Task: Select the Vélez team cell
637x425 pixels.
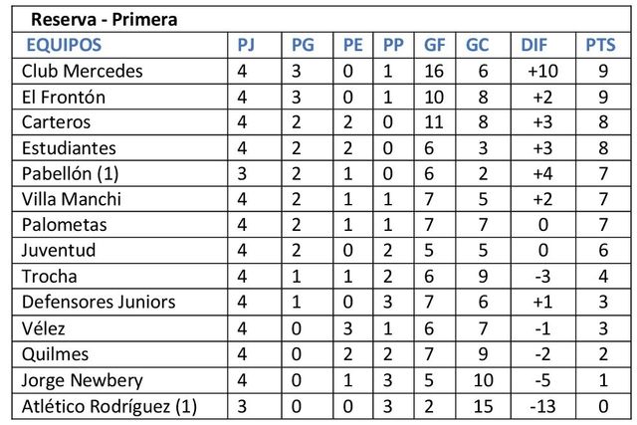Action: (44, 327)
